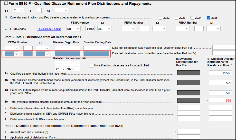Check the 2022 calendar year box
This screenshot has width=236, height=140.
[161, 18]
